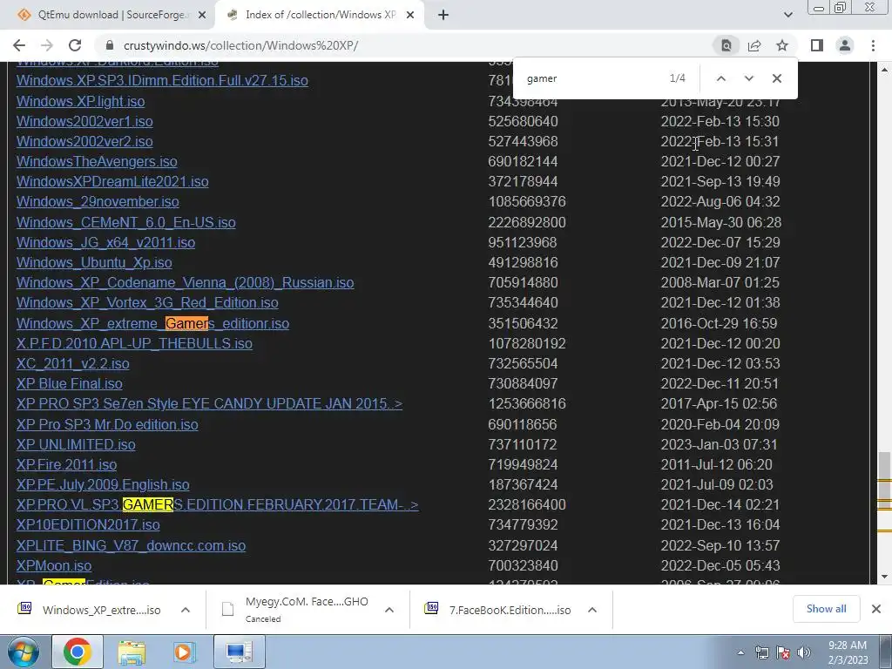This screenshot has width=892, height=669.
Task: Open the new tab plus button
Action: coord(443,15)
